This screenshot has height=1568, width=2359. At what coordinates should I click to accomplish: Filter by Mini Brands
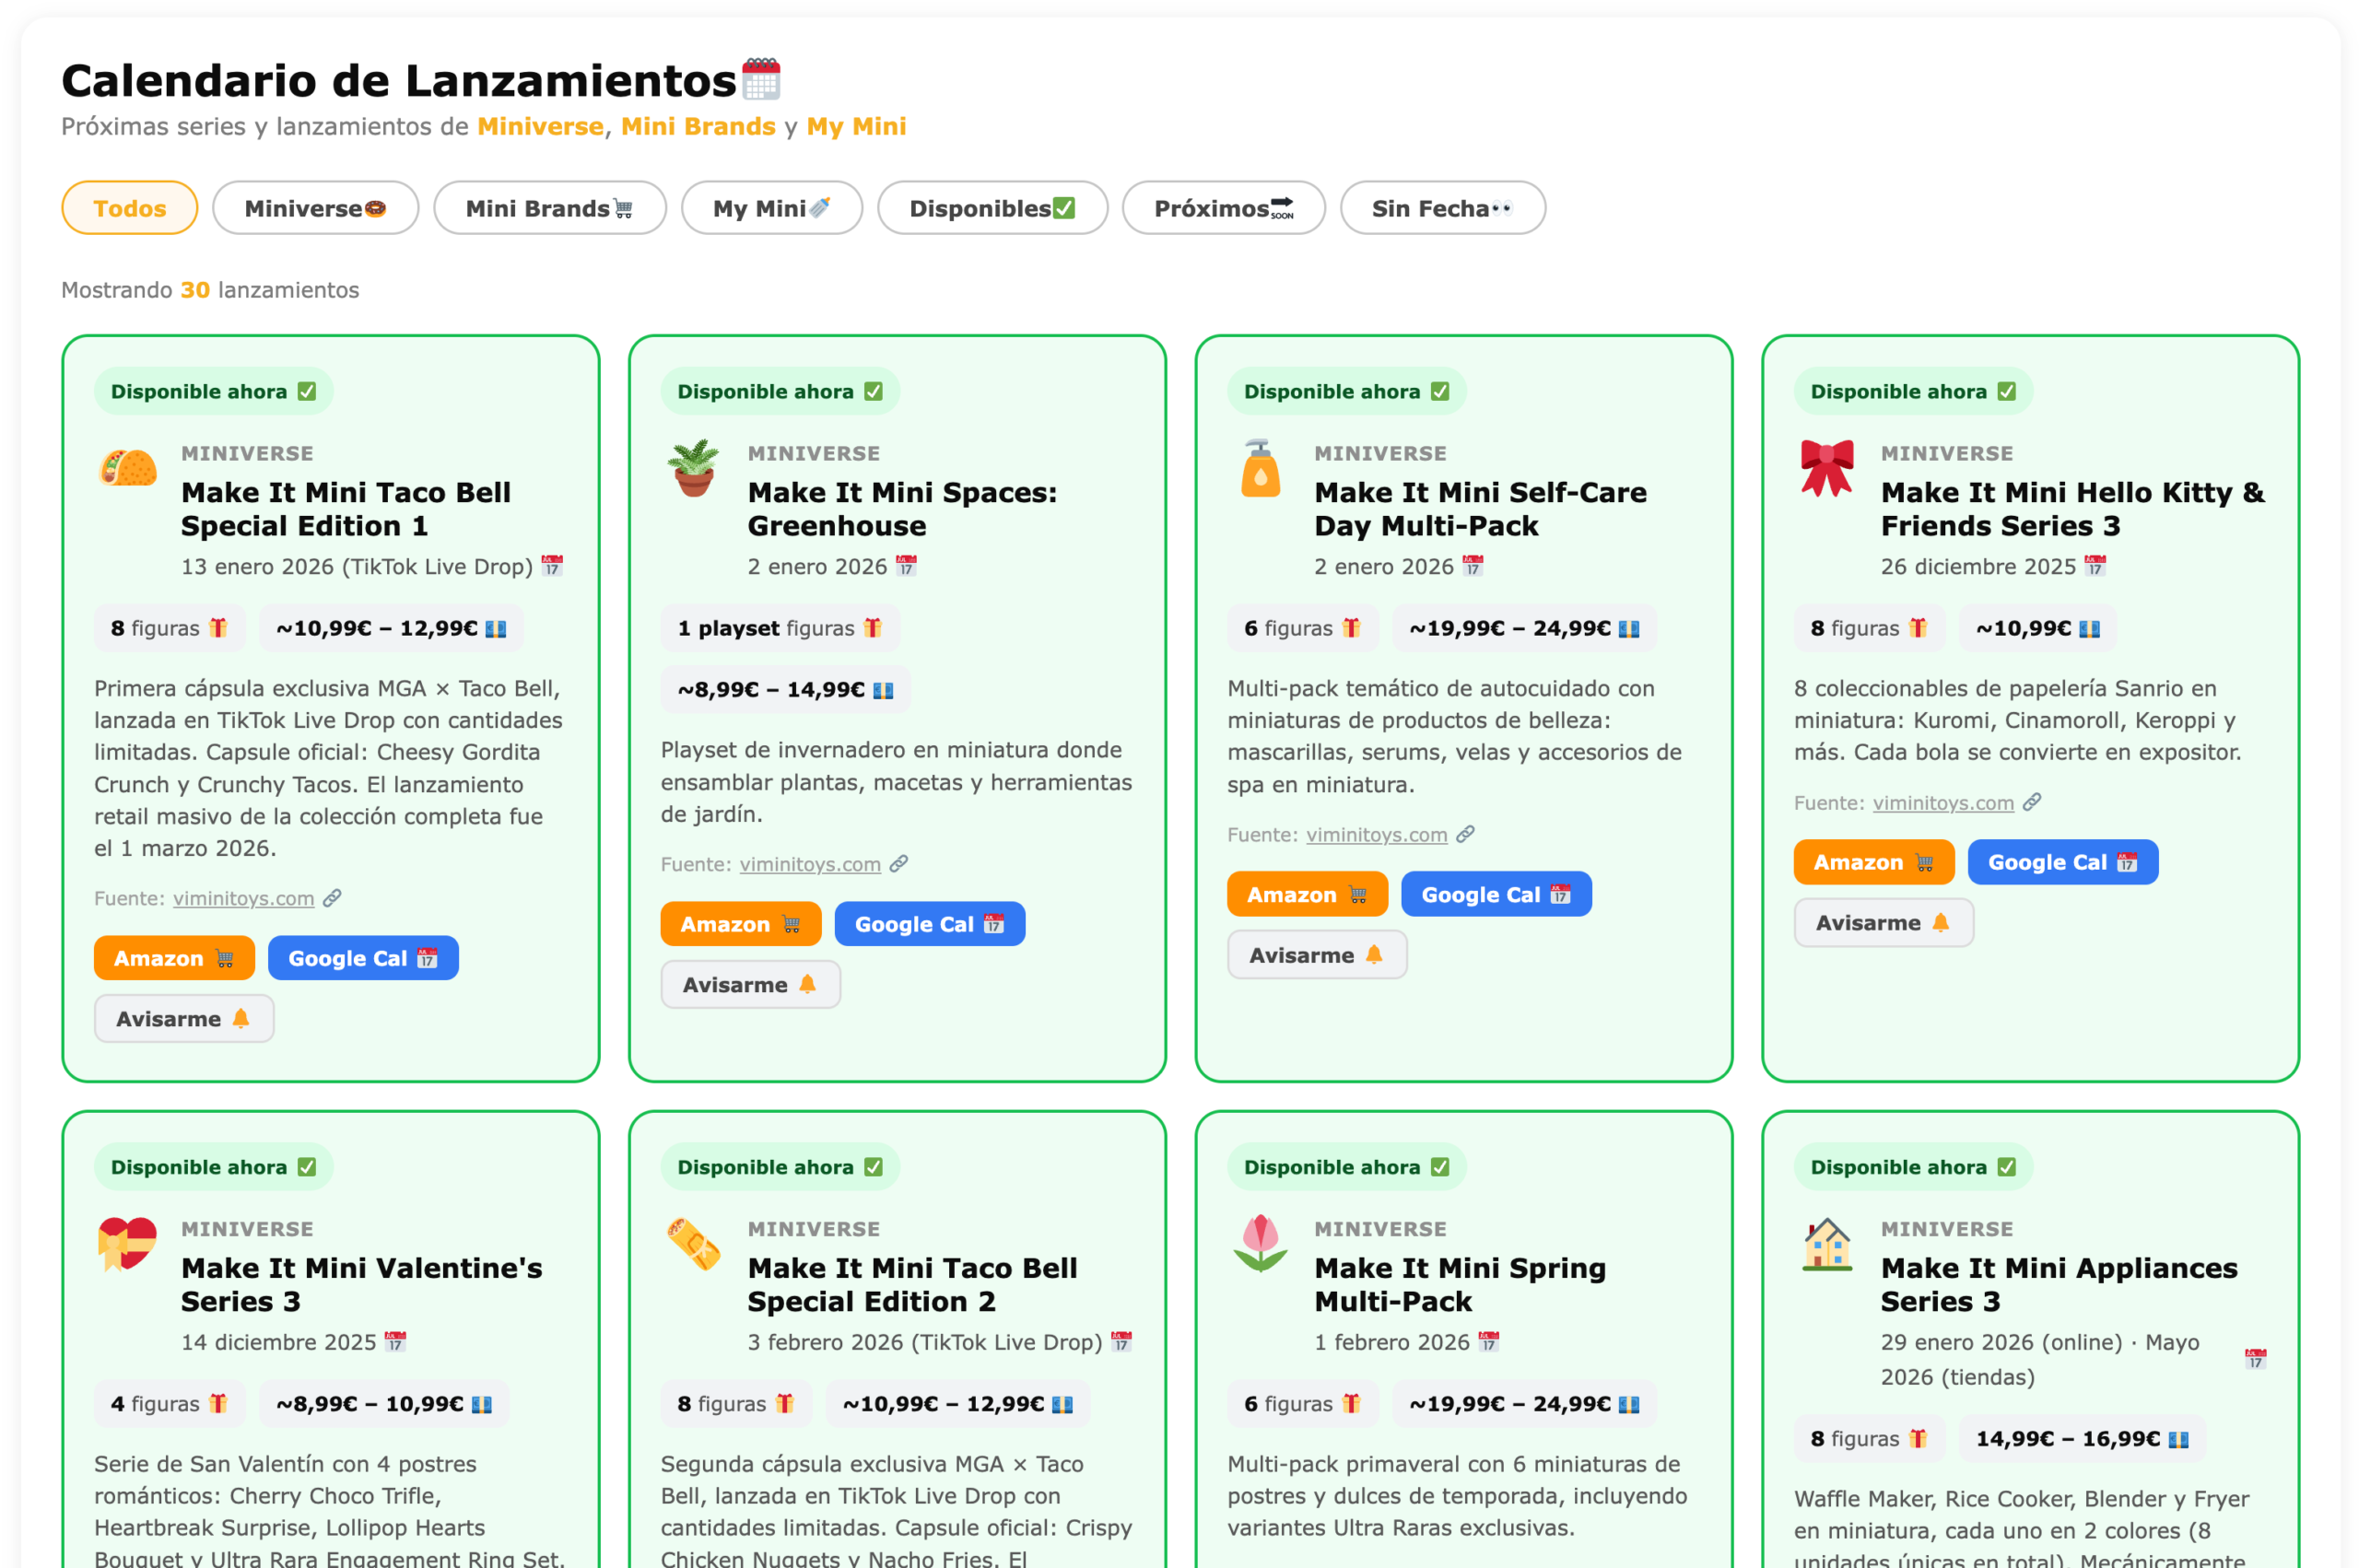tap(549, 208)
